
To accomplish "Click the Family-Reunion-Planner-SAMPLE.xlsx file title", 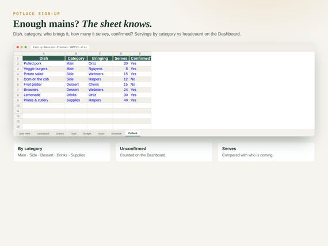I will (x=60, y=47).
